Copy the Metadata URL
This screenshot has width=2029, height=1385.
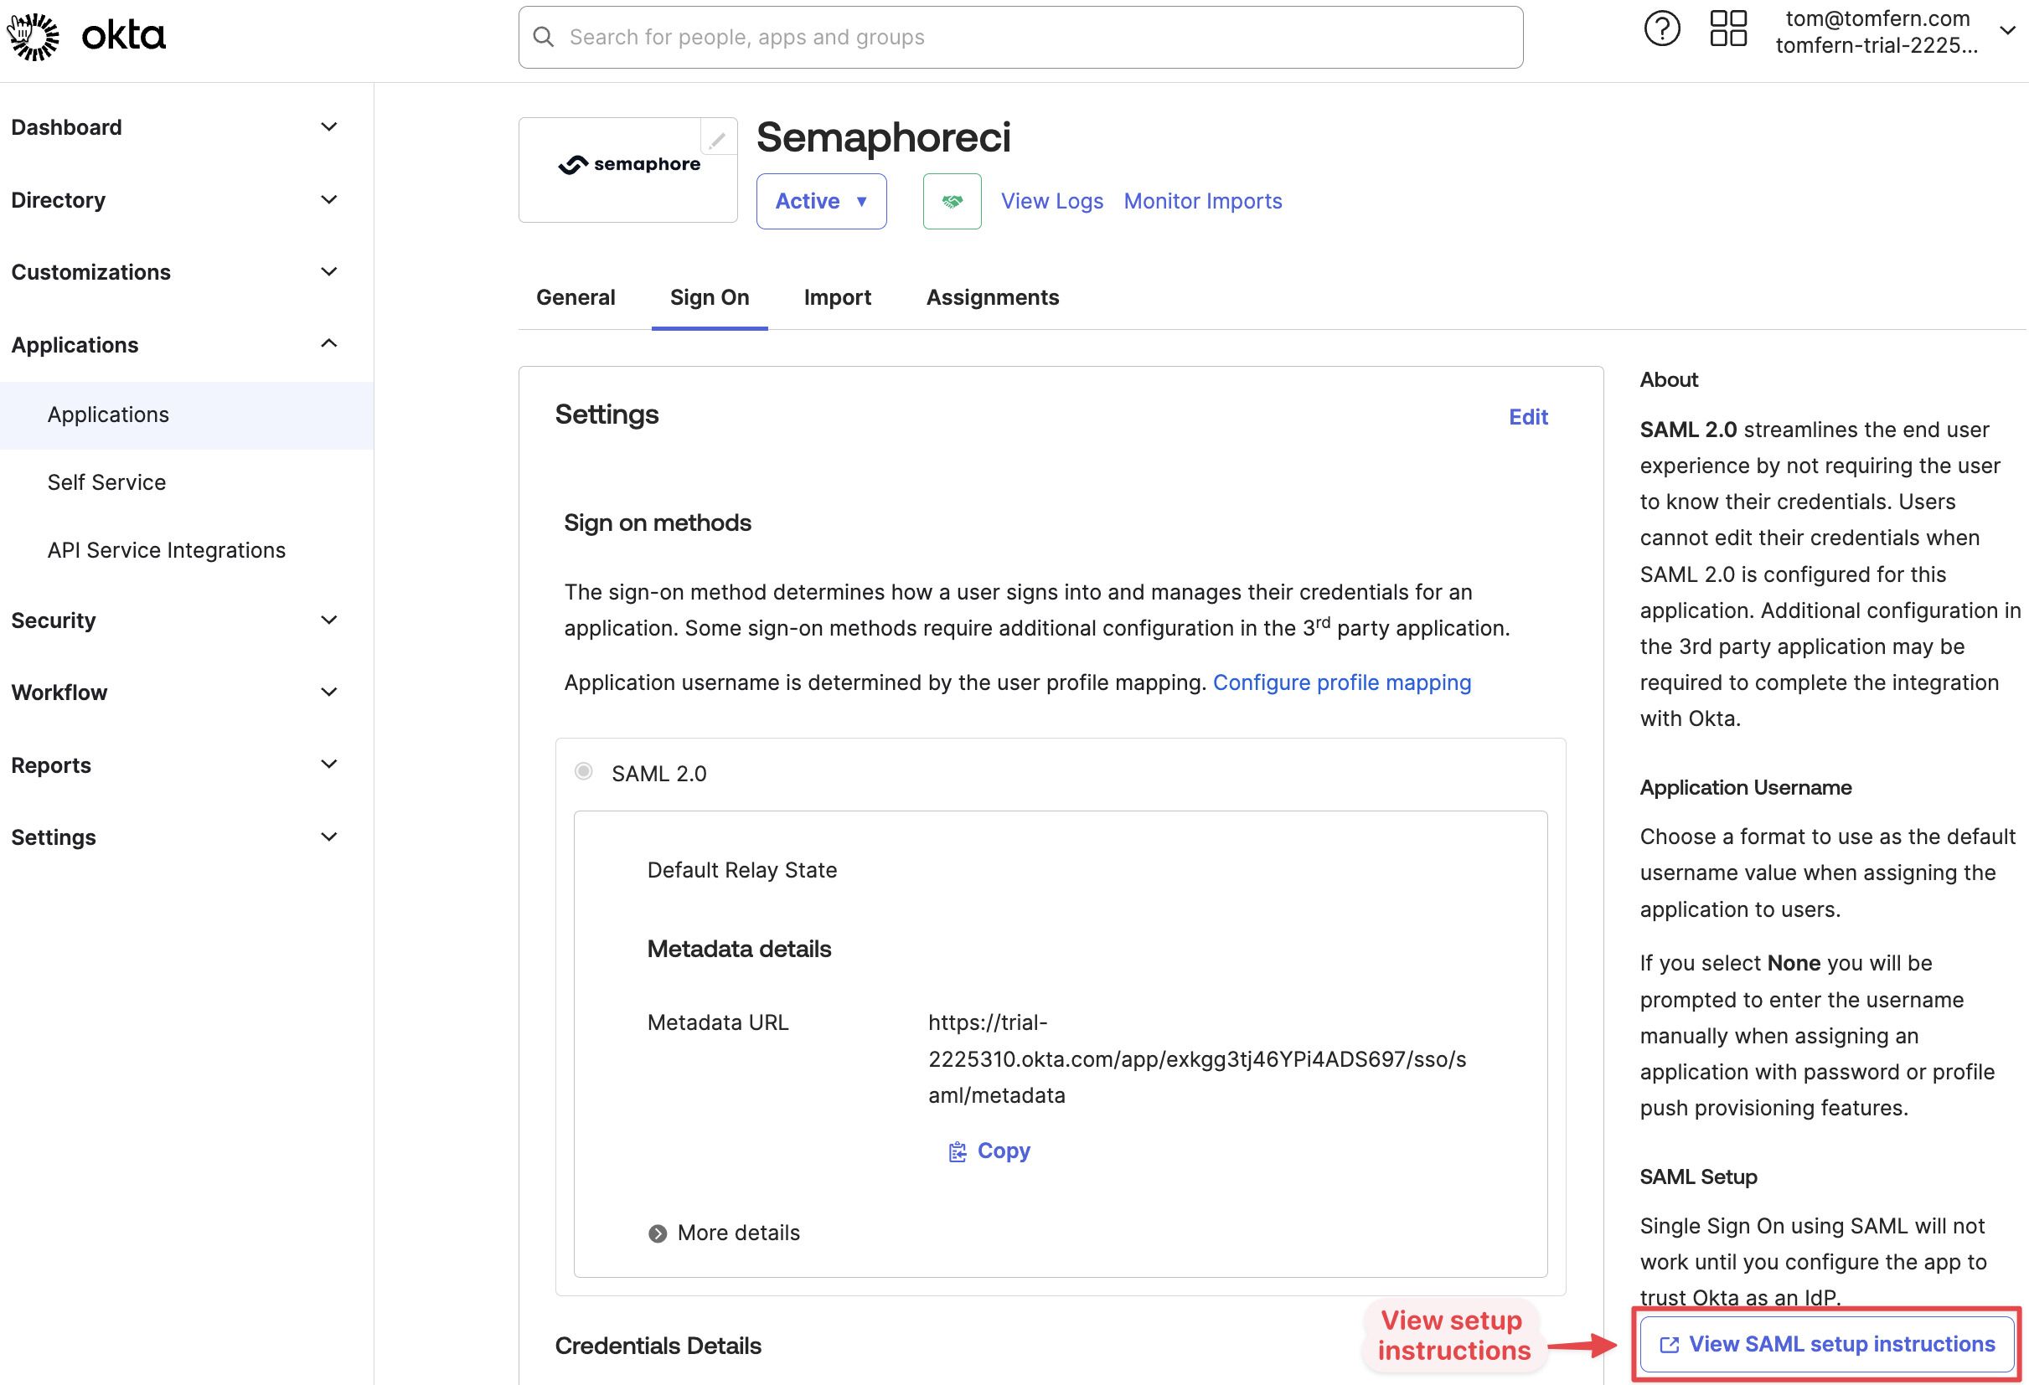pos(989,1151)
